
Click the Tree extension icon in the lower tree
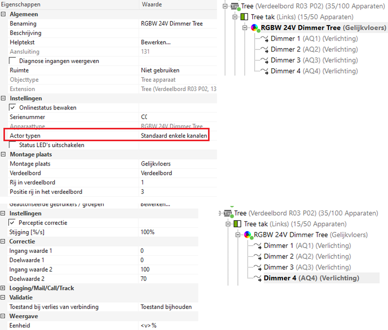pyautogui.click(x=228, y=213)
